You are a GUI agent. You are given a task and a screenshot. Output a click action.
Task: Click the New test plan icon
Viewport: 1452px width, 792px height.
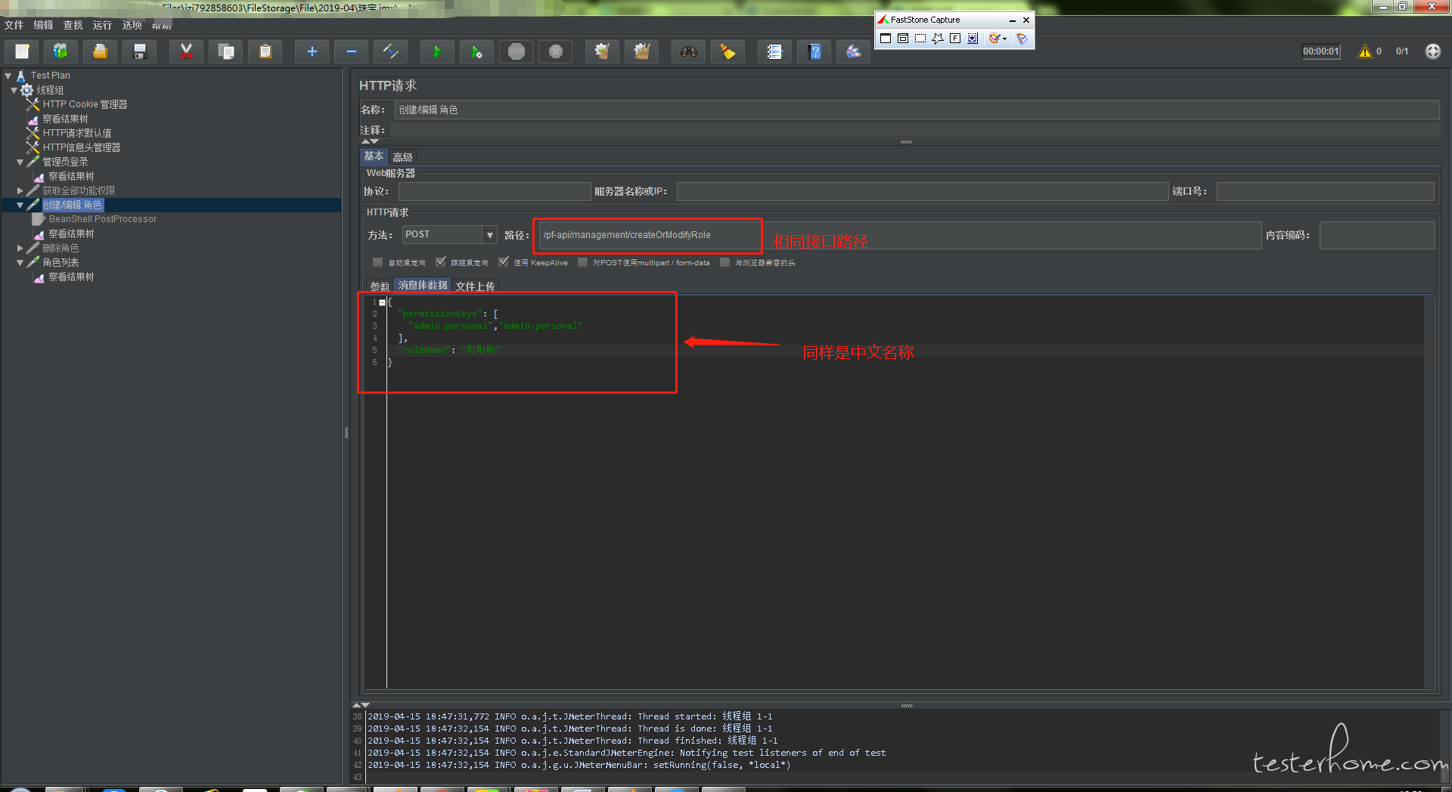22,51
